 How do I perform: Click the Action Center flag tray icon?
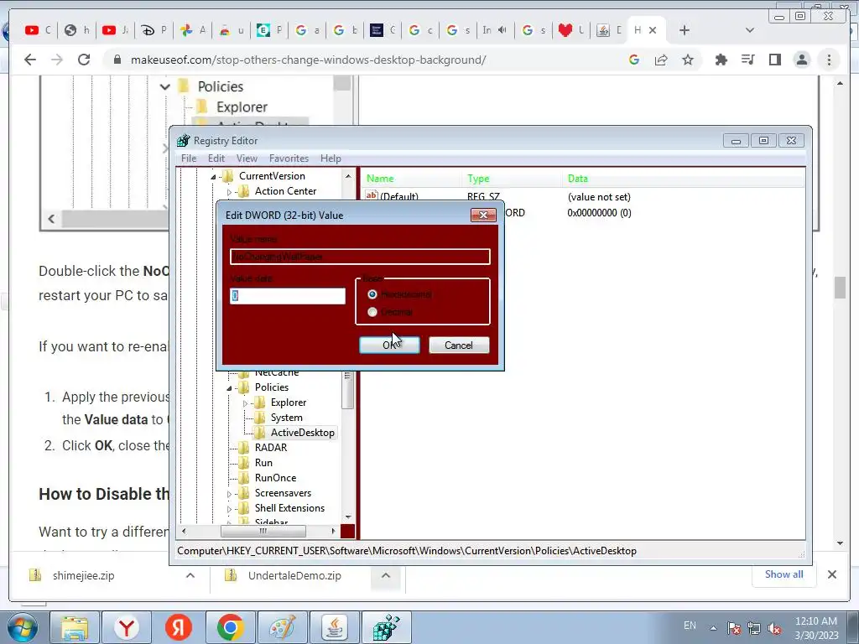[733, 627]
